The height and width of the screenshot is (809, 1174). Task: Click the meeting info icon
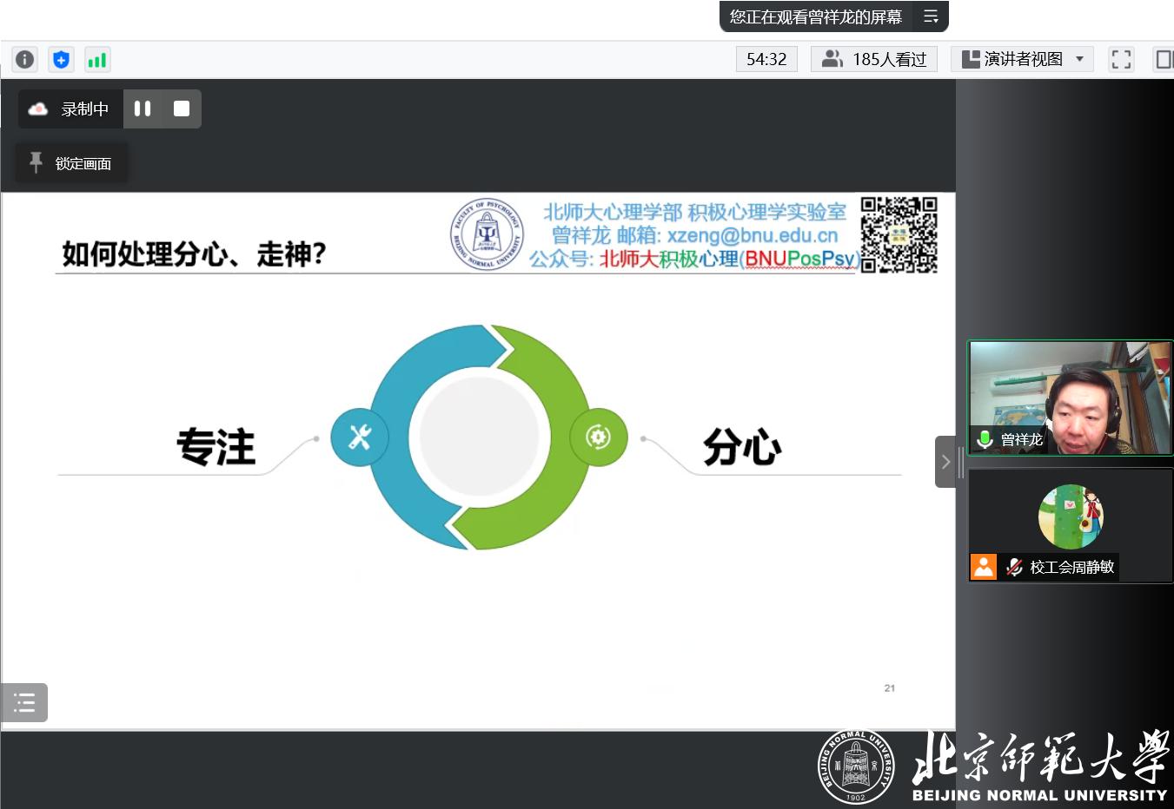[x=24, y=59]
